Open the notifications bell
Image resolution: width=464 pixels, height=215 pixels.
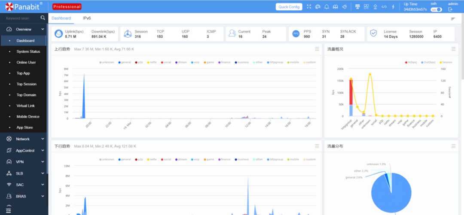[x=327, y=6]
